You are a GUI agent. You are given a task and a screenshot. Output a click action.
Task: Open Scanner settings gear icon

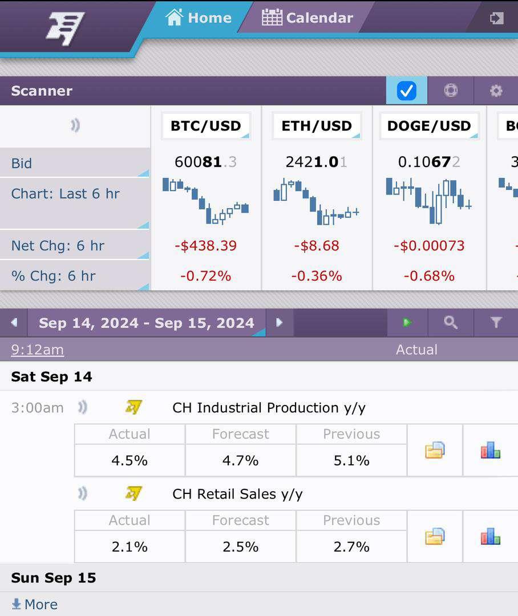coord(496,91)
